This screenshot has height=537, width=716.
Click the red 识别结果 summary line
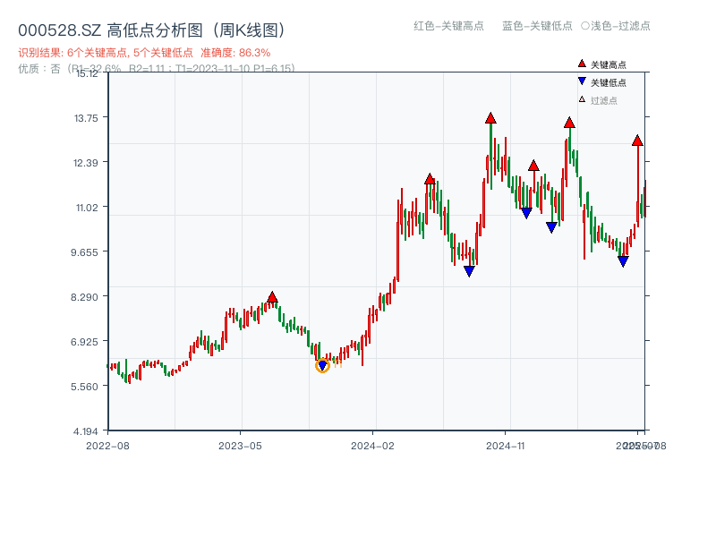pyautogui.click(x=144, y=53)
